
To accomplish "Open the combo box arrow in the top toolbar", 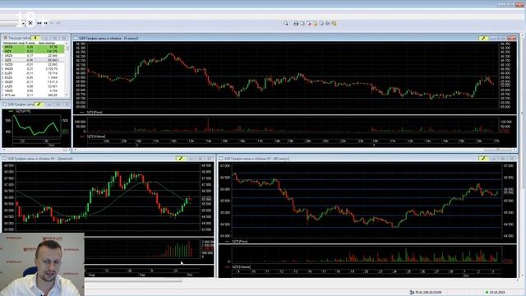I will coord(23,23).
